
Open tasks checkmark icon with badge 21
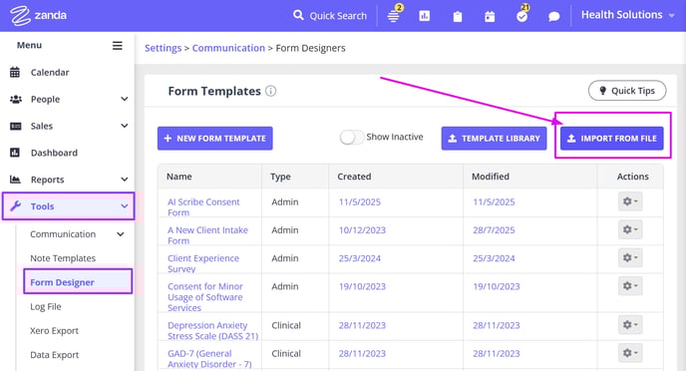(521, 16)
